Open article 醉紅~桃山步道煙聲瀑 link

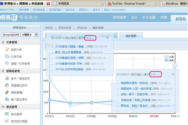[x=69, y=52]
